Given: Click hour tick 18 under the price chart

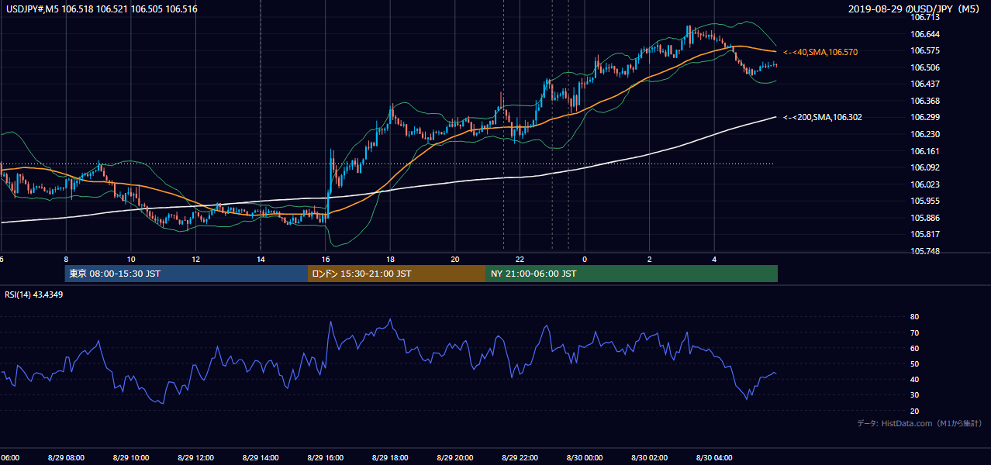Looking at the screenshot, I should pyautogui.click(x=391, y=260).
